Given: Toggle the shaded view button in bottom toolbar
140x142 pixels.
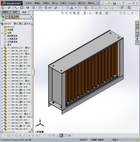Looking at the screenshot, I should click(x=61, y=136).
